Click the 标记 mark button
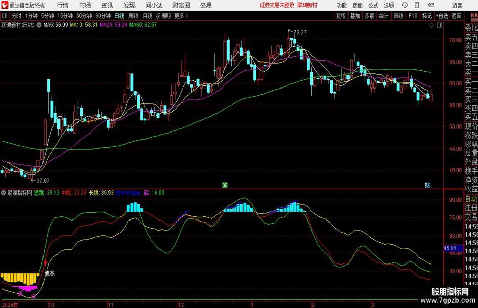 [x=427, y=16]
